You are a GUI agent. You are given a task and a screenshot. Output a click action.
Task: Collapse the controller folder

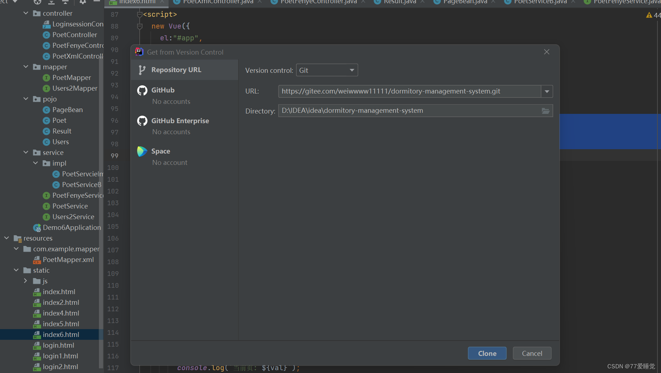[26, 13]
